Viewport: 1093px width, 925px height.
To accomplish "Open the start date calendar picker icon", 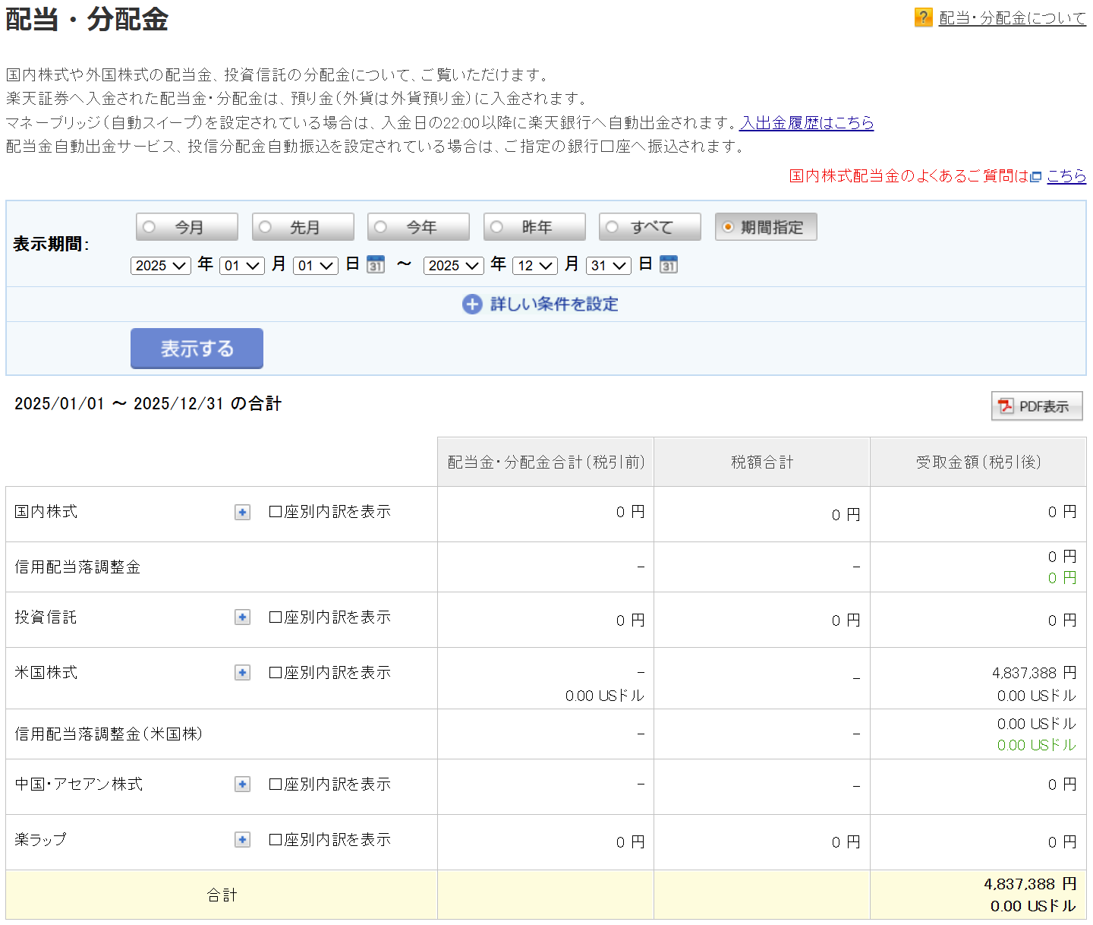I will click(x=376, y=264).
